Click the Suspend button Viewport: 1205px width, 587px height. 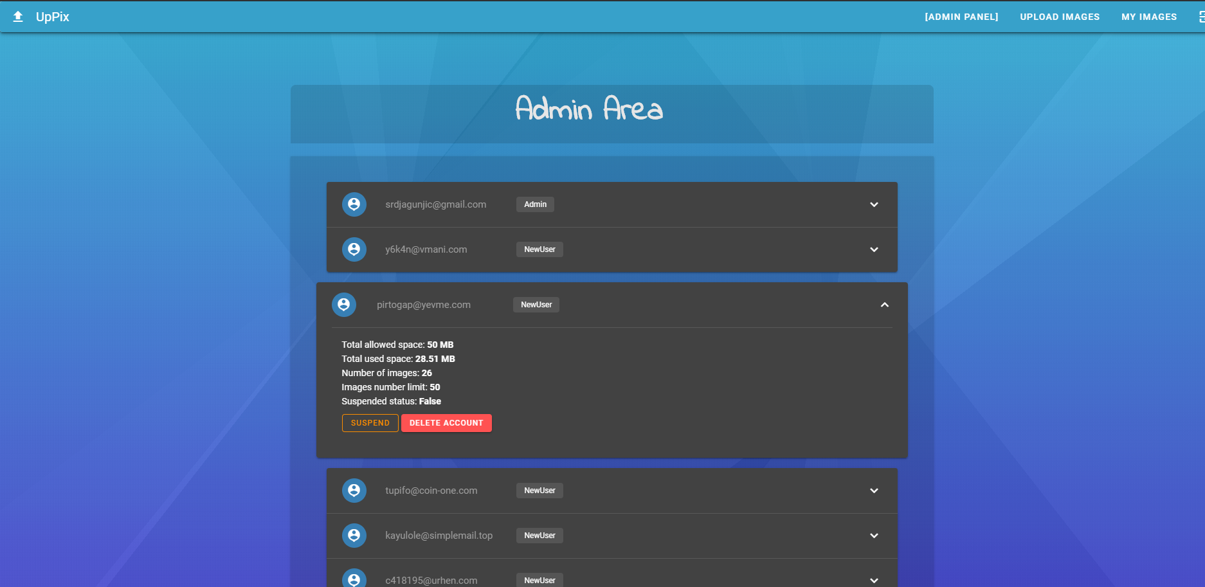370,423
